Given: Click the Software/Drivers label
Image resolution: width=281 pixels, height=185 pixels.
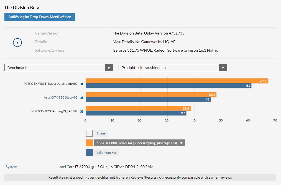Looking at the screenshot, I should (x=49, y=50).
